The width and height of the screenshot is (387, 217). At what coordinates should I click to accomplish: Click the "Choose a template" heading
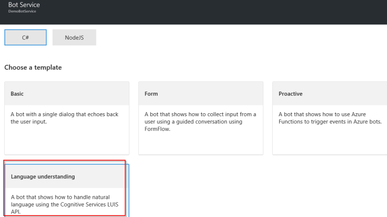point(33,67)
